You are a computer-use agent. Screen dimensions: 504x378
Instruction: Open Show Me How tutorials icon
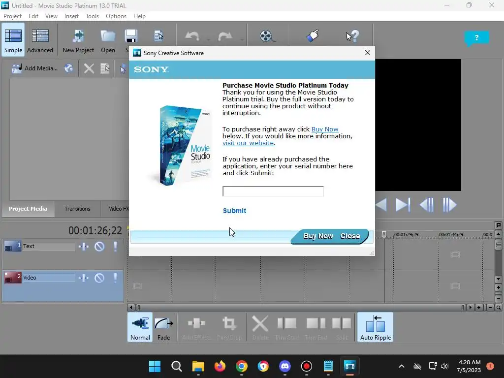[x=313, y=35]
